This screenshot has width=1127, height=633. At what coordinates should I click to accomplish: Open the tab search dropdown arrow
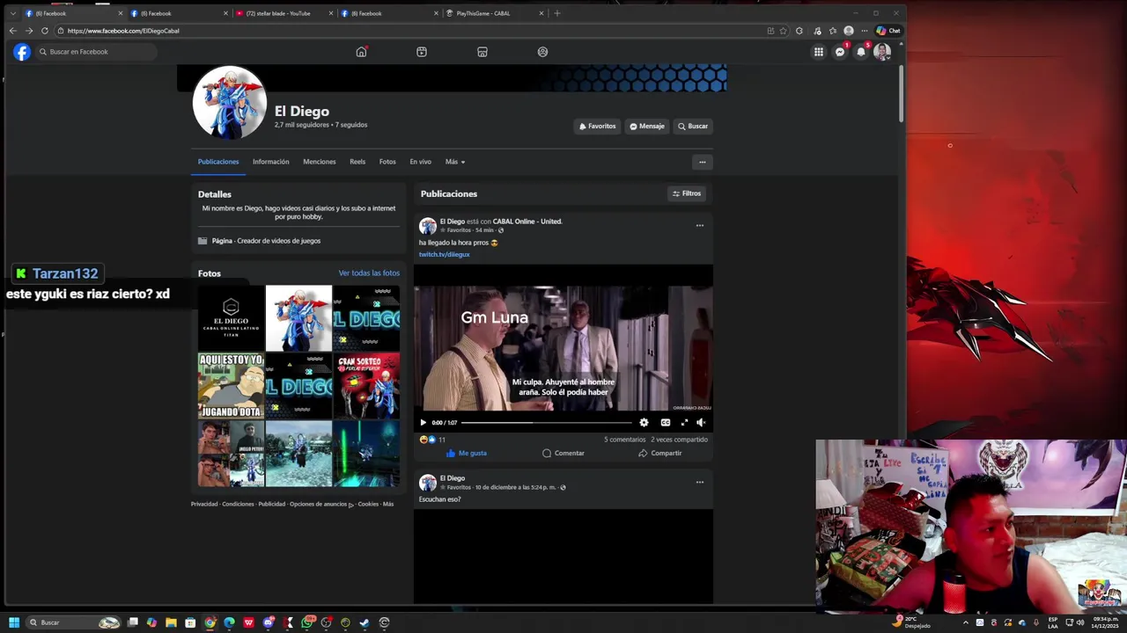[12, 13]
